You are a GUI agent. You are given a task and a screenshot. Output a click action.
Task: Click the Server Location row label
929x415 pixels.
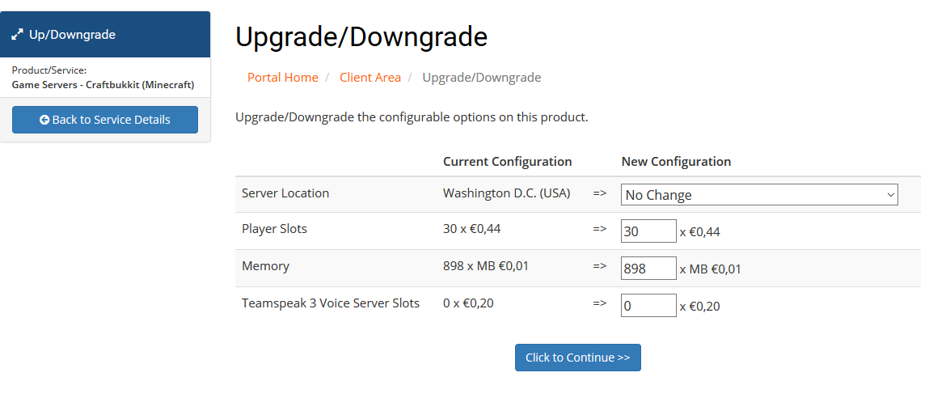(x=285, y=193)
